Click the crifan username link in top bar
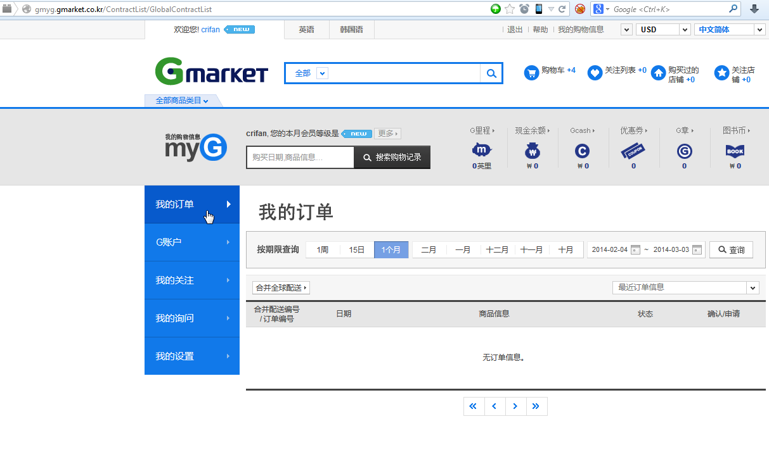Viewport: 769px width, 452px height. [x=210, y=30]
